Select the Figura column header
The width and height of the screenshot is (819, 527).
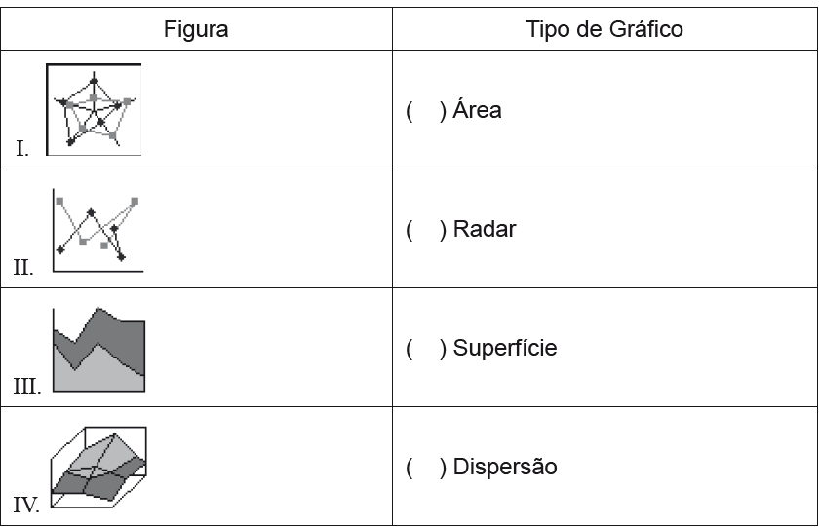(x=196, y=29)
